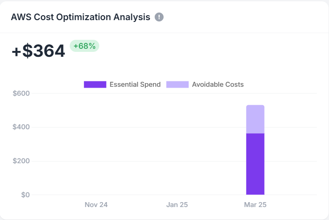Screen dimensions: 329x220
Task: Toggle the Essential Spend legend swatch
Action: (x=95, y=85)
